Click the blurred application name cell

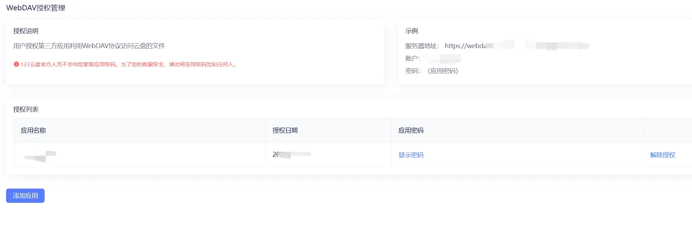(x=39, y=155)
